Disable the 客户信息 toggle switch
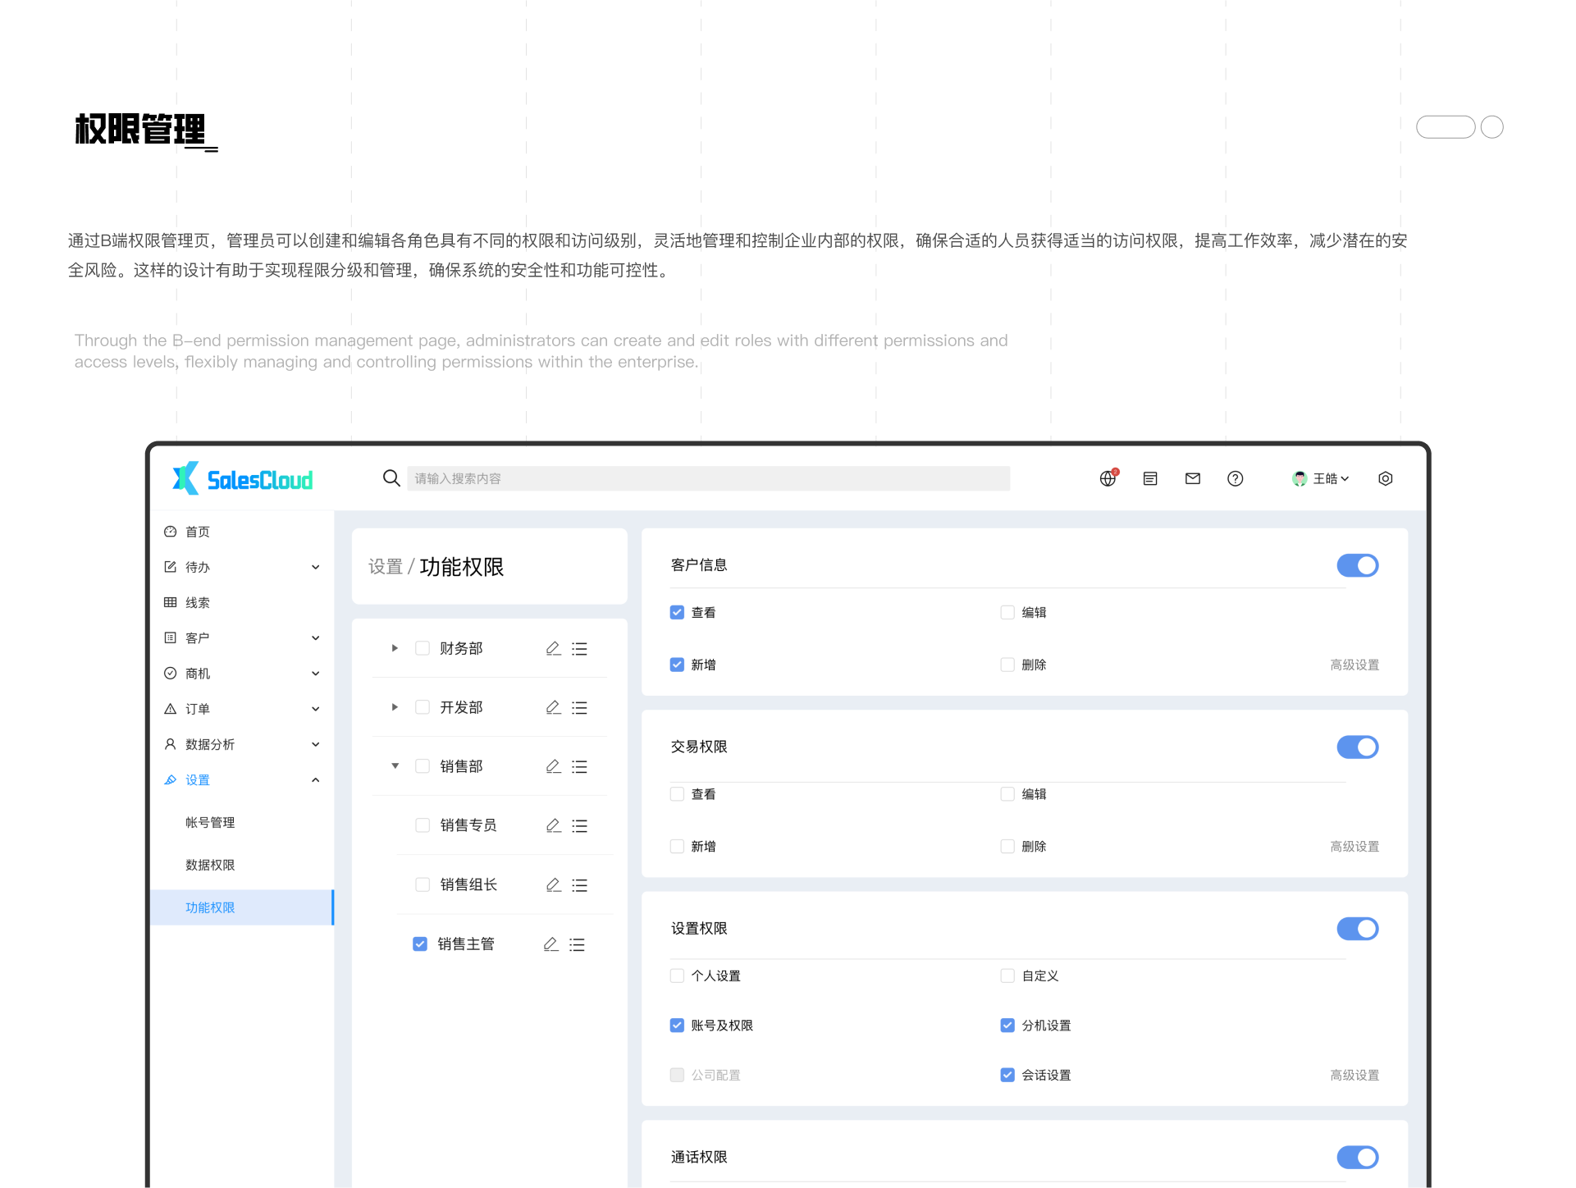Image resolution: width=1576 pixels, height=1188 pixels. tap(1358, 565)
